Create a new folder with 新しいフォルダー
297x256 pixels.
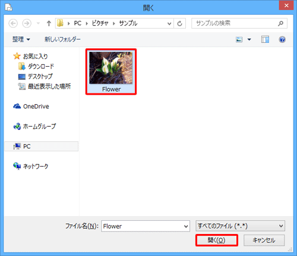[62, 39]
